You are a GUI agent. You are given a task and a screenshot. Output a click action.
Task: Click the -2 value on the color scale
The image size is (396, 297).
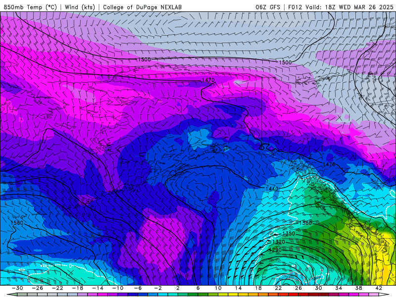[x=158, y=288]
